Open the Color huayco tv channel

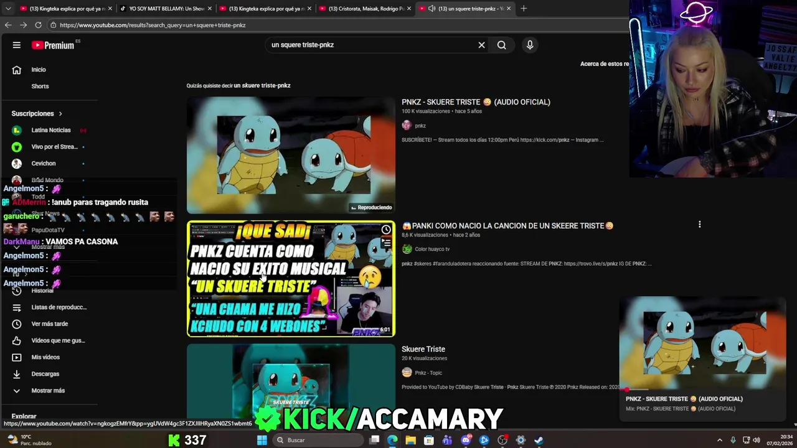pyautogui.click(x=432, y=249)
